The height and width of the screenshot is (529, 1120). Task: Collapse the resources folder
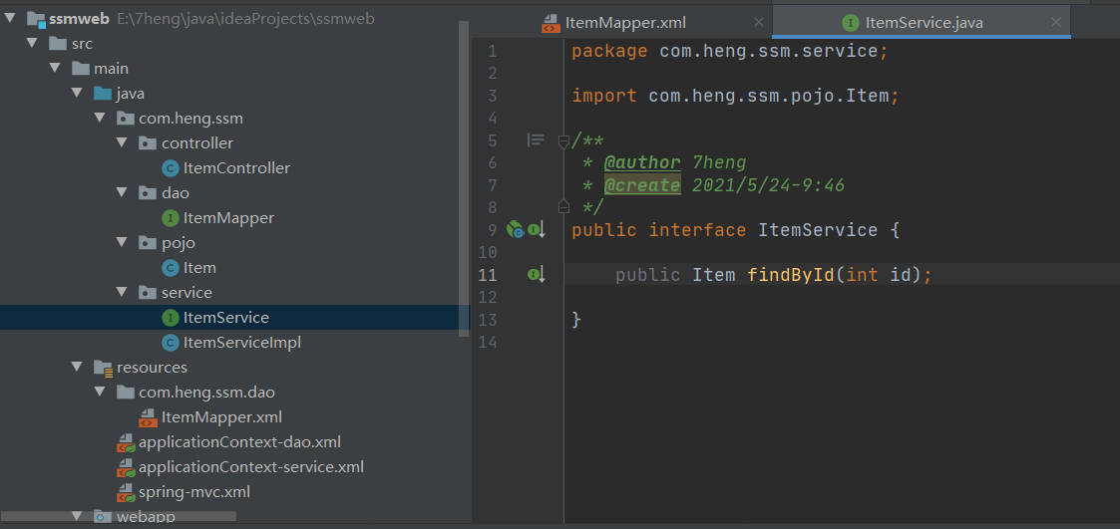[77, 368]
